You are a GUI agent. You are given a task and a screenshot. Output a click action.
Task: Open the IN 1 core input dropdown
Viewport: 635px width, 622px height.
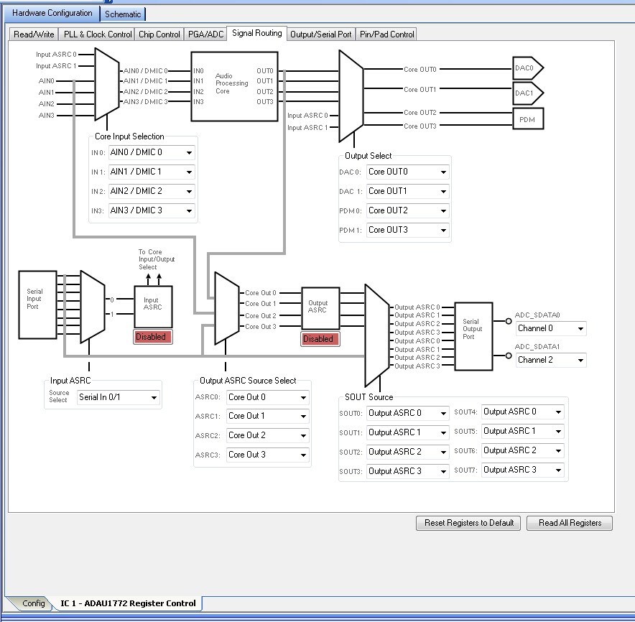click(x=152, y=172)
